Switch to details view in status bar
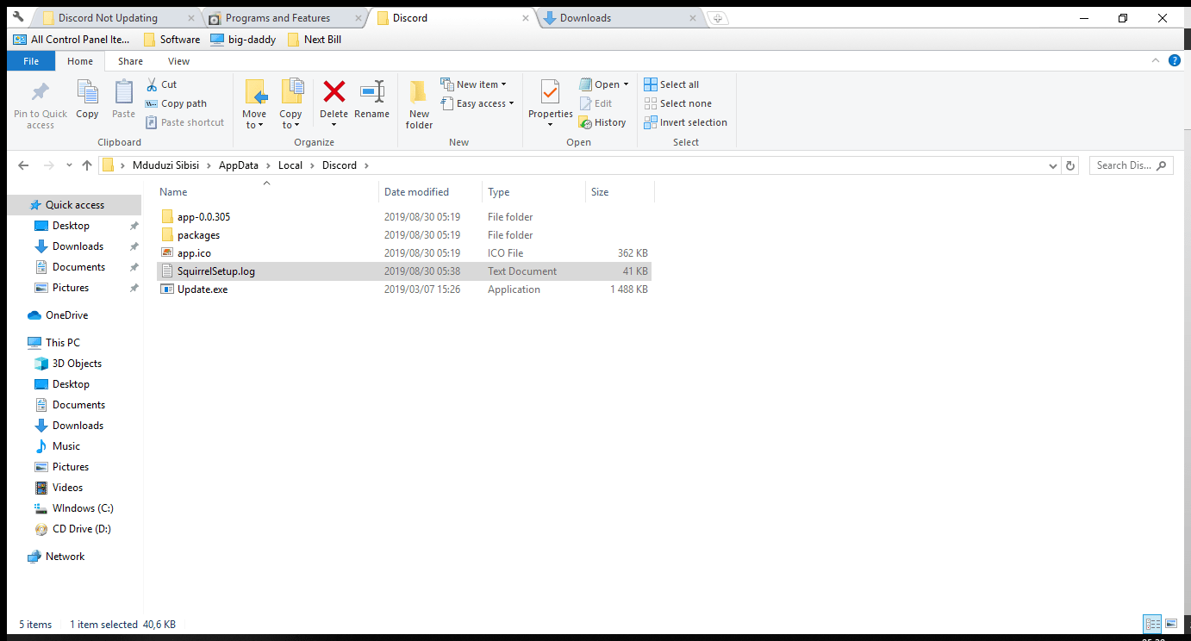The width and height of the screenshot is (1191, 641). (x=1152, y=624)
